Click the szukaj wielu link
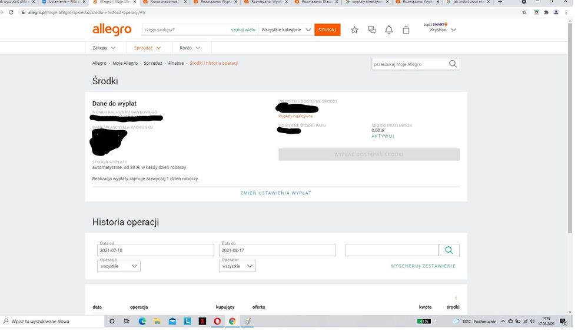 tap(243, 29)
